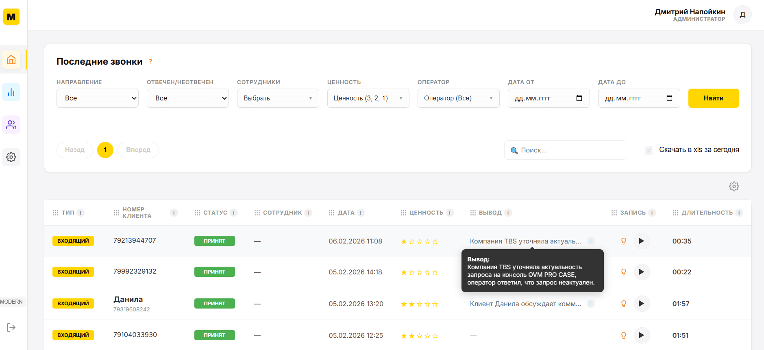Play the recording of the 00:22 call
Image resolution: width=764 pixels, height=350 pixels.
coord(642,272)
